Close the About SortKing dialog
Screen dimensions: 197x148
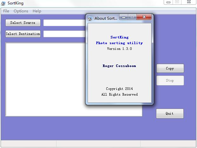tap(144, 17)
